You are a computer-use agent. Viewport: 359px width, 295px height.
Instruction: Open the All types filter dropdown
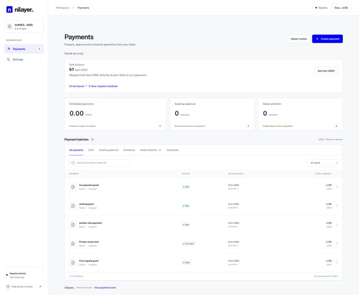tap(323, 163)
